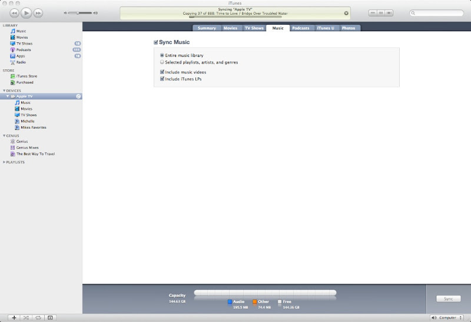The height and width of the screenshot is (322, 471).
Task: Switch to the Photos tab
Action: pyautogui.click(x=349, y=28)
